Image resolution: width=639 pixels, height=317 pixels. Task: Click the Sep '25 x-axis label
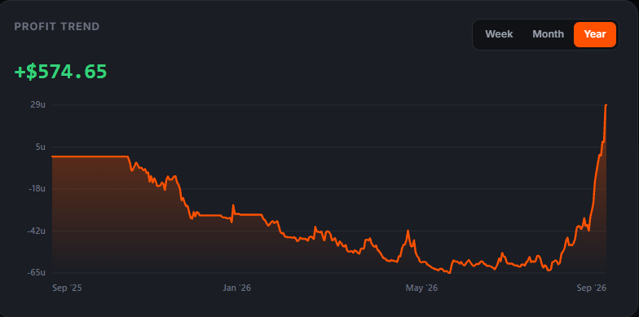click(67, 288)
